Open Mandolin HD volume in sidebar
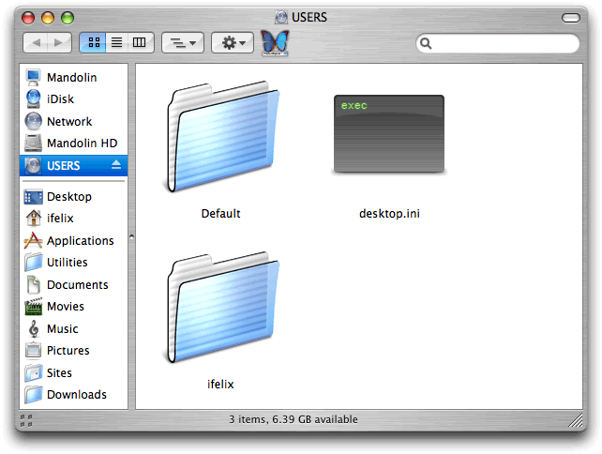Screen dimensions: 602x454 click(x=82, y=144)
